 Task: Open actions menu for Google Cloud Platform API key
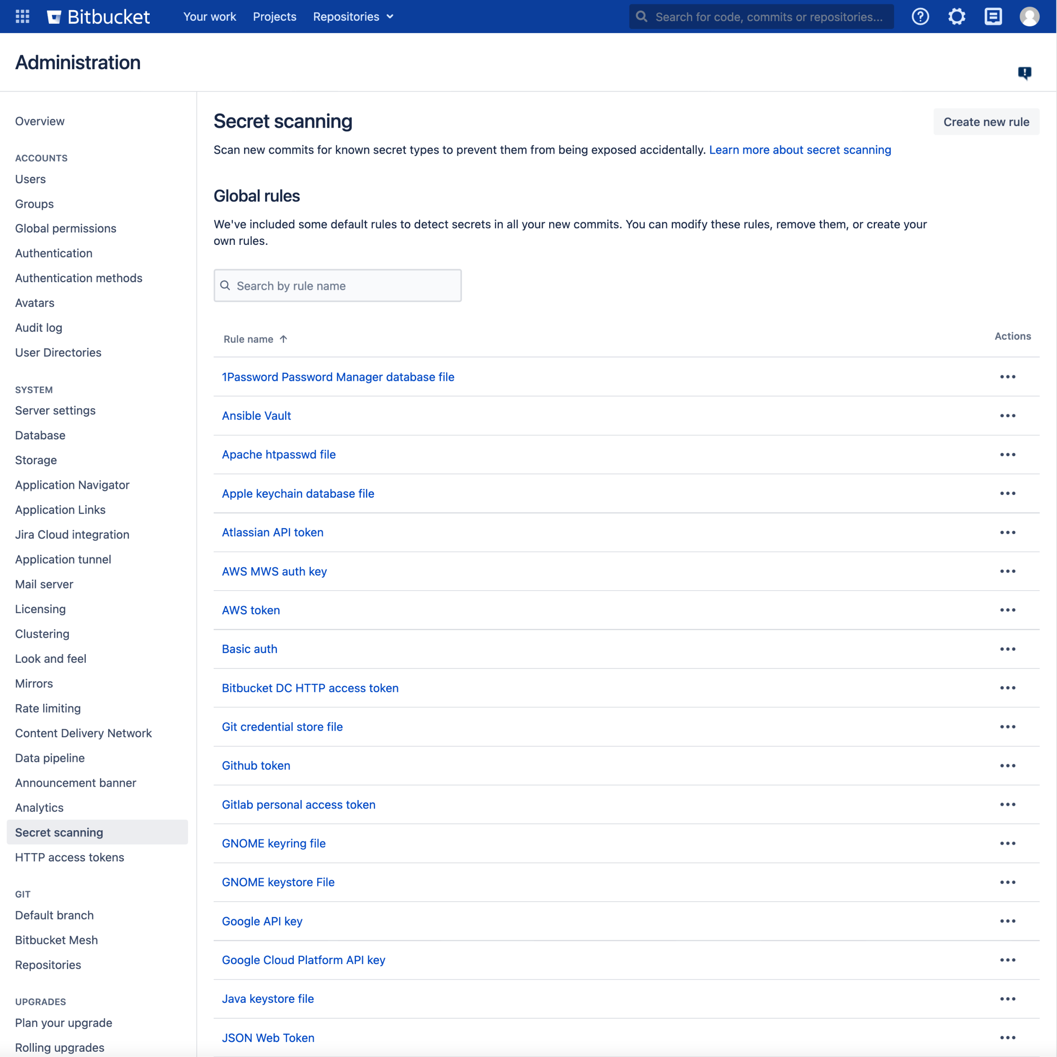coord(1008,960)
